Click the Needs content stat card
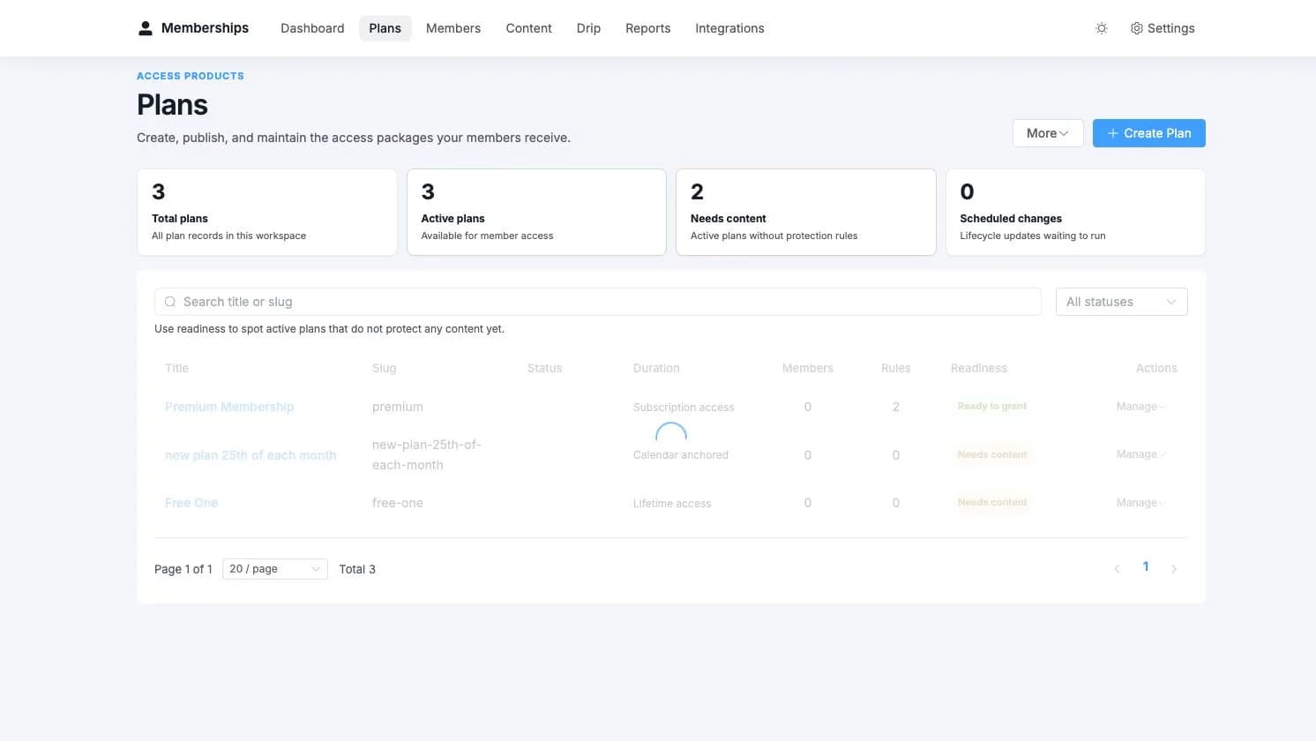Viewport: 1316px width, 741px height. coord(806,213)
